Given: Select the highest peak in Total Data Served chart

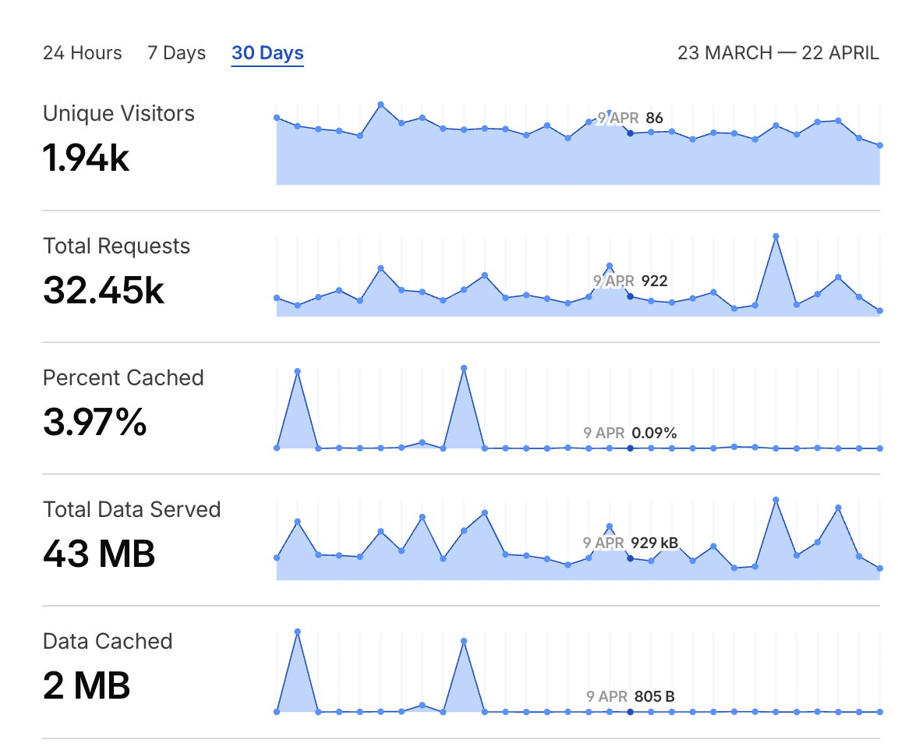Looking at the screenshot, I should 776,500.
